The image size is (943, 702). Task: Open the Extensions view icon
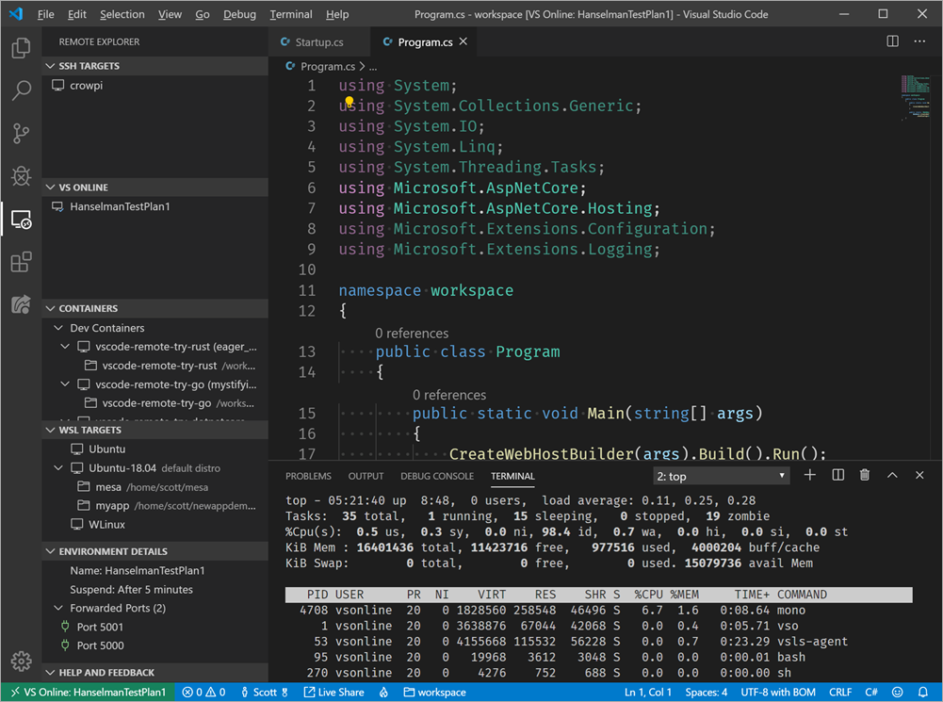pyautogui.click(x=21, y=262)
